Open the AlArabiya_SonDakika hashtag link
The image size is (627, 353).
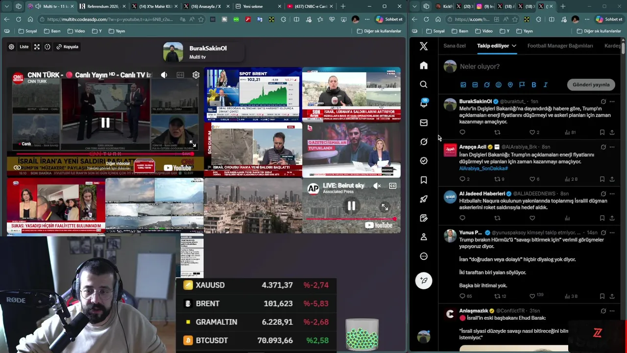click(x=483, y=168)
